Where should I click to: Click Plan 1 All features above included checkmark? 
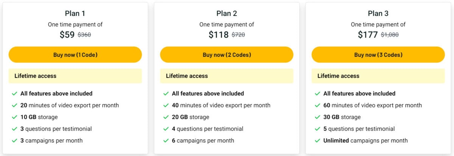[x=14, y=93]
